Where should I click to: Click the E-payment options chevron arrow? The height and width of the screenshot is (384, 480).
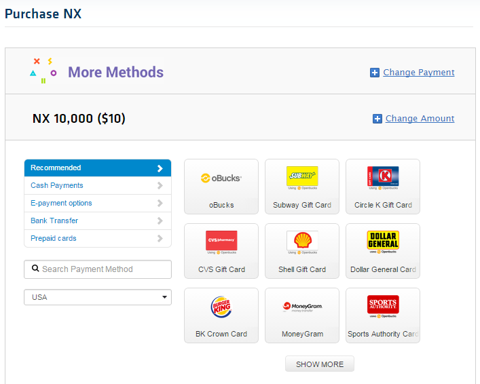[x=160, y=203]
